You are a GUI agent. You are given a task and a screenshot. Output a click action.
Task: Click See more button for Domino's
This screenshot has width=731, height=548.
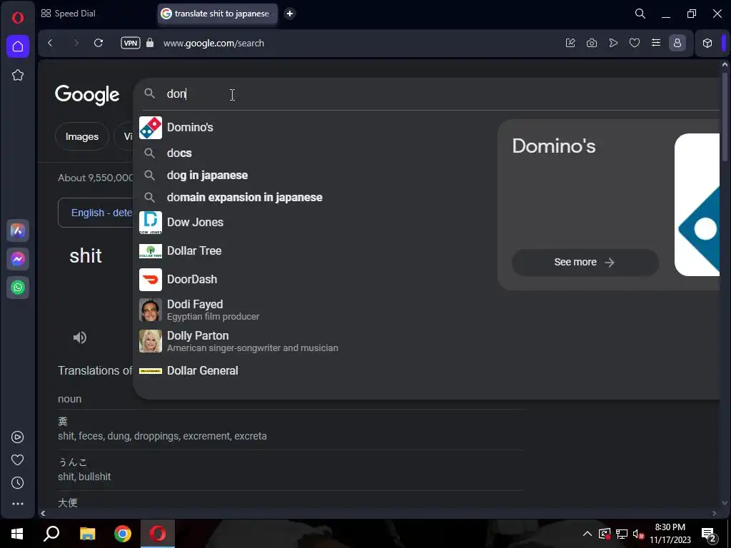[x=585, y=263]
